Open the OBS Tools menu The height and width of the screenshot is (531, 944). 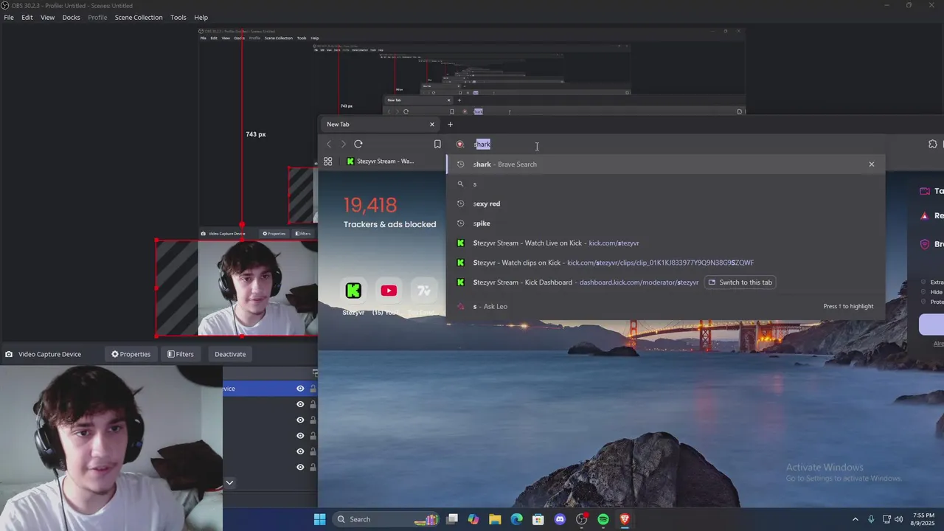coord(178,17)
